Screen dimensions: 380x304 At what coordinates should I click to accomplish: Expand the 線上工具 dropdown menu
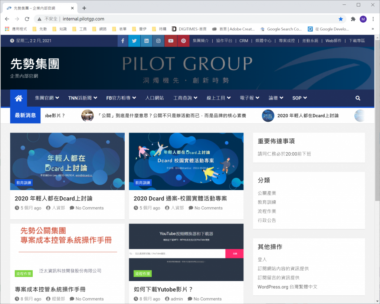[x=219, y=98]
